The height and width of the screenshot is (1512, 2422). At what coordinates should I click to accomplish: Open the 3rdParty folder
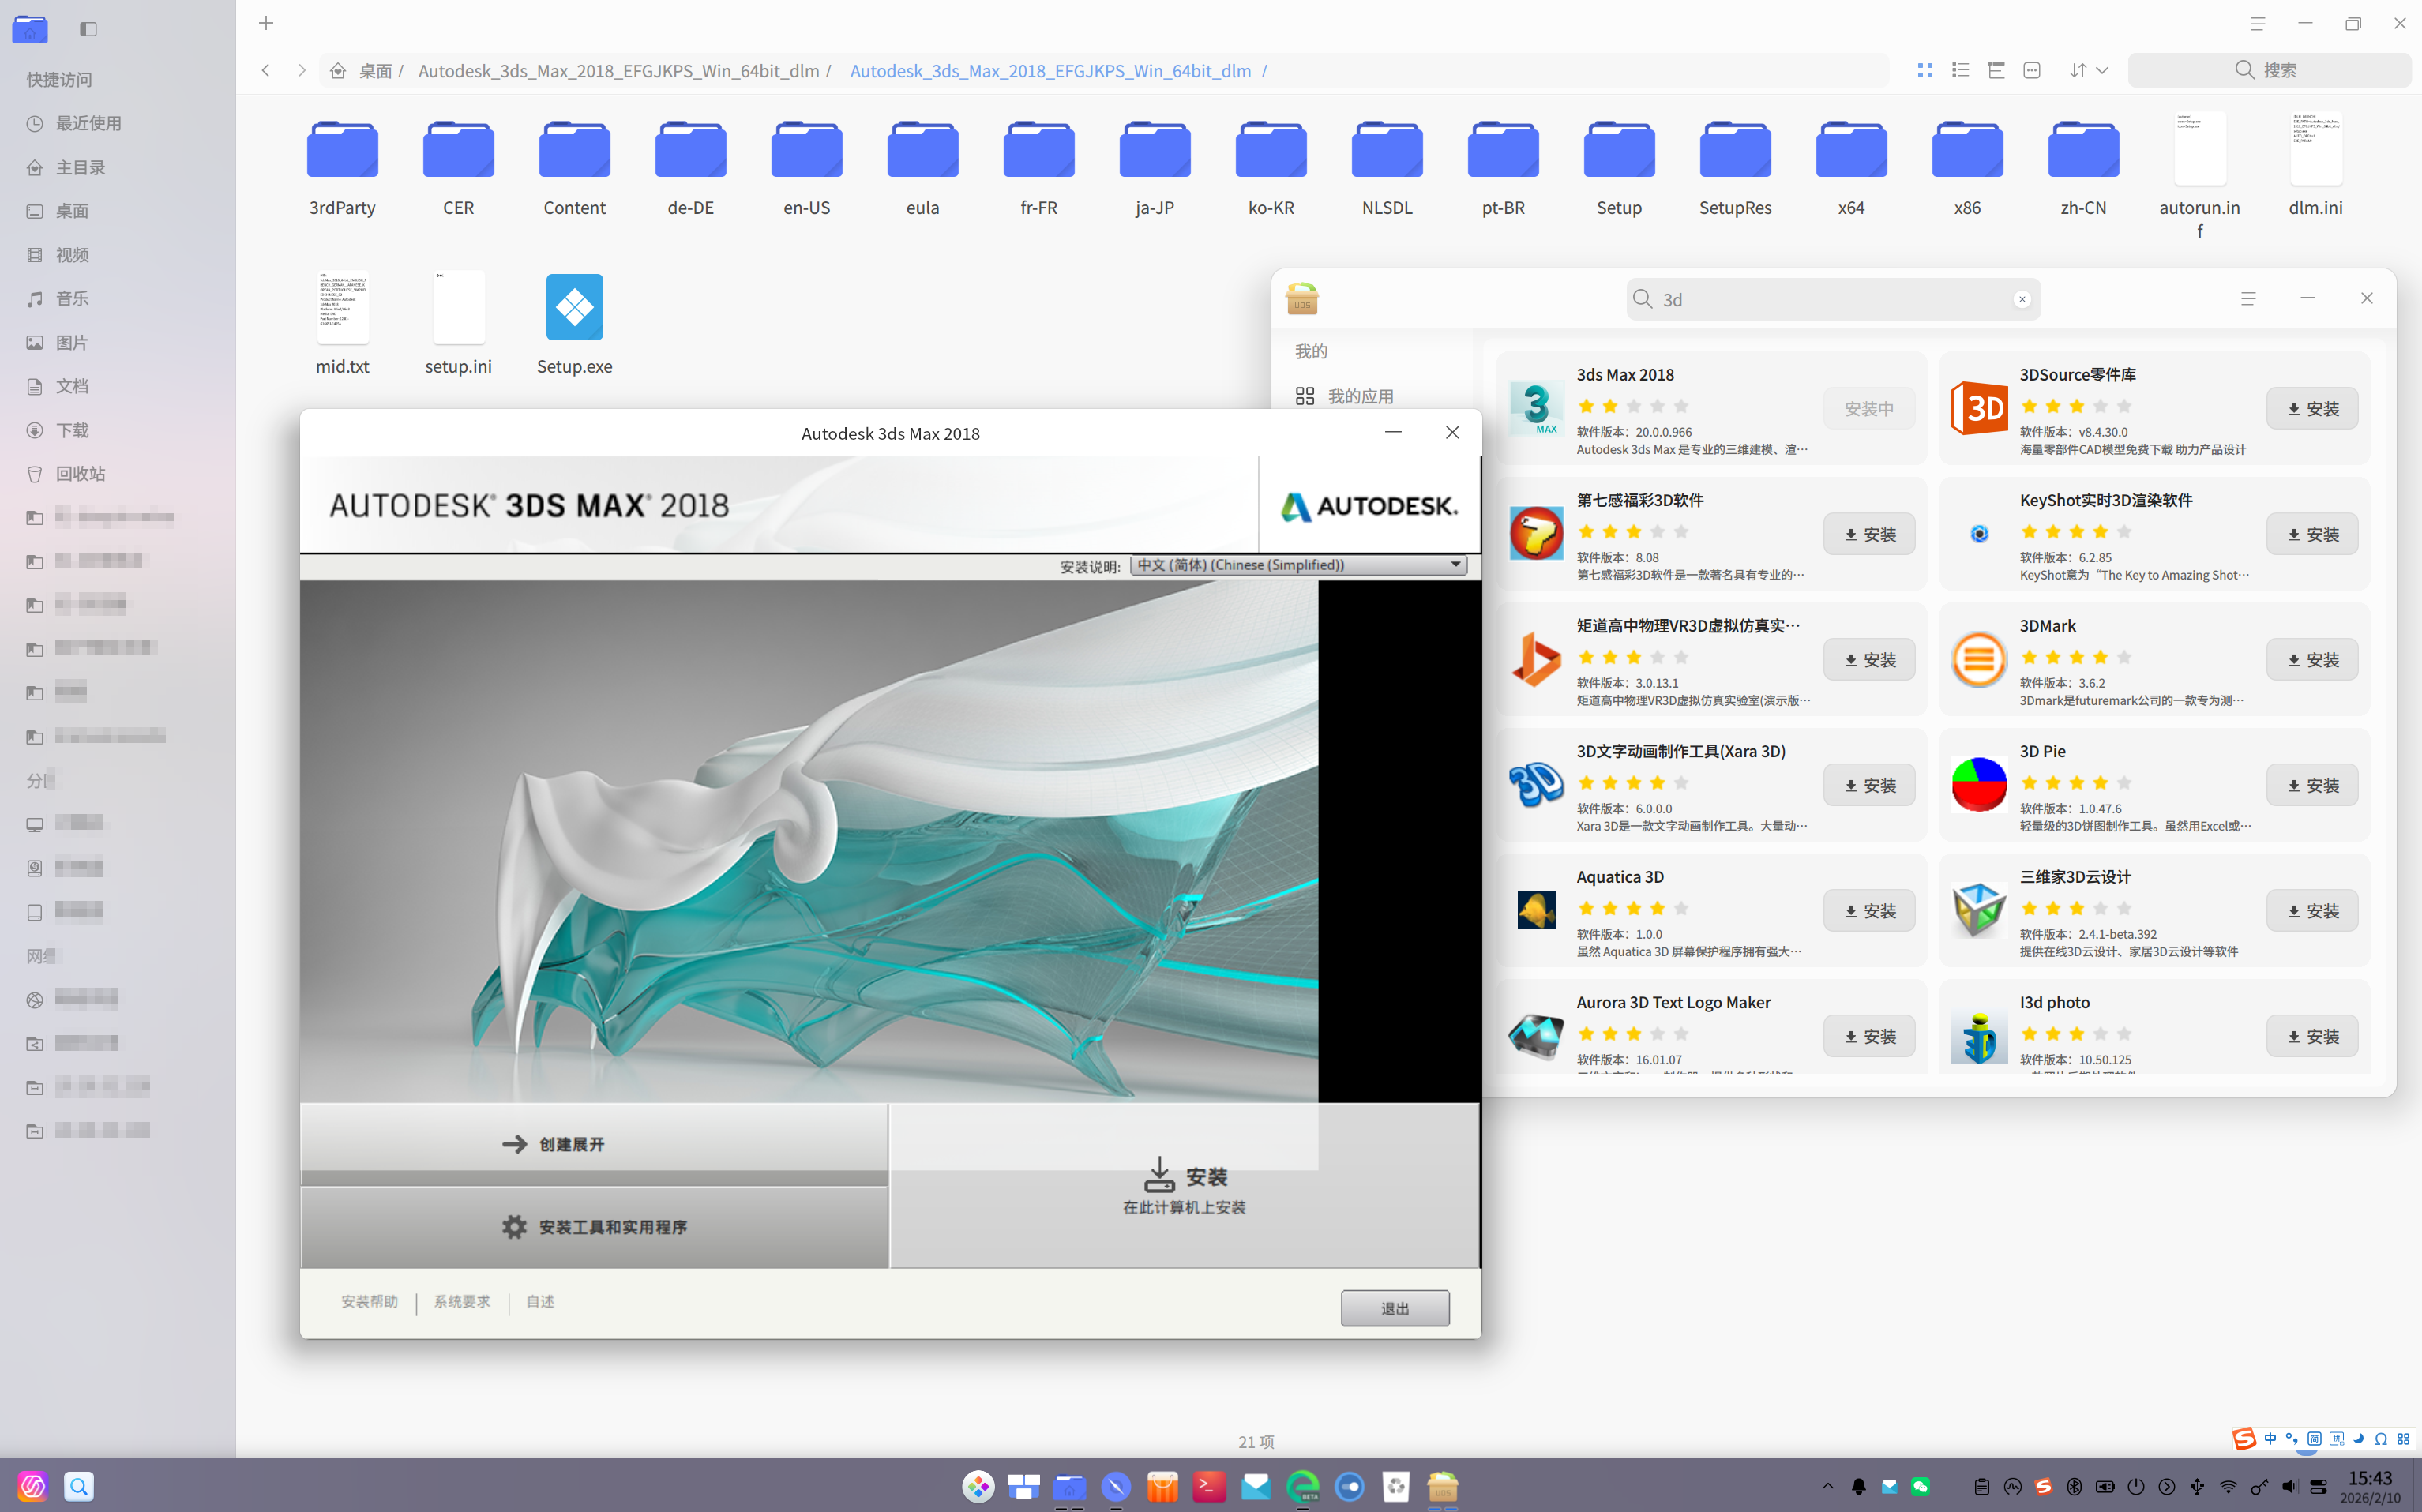342,166
